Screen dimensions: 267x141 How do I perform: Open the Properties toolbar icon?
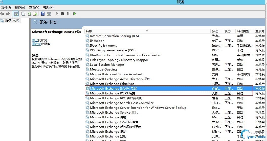tap(23, 14)
